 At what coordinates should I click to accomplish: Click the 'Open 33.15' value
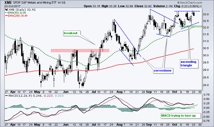coord(92,6)
